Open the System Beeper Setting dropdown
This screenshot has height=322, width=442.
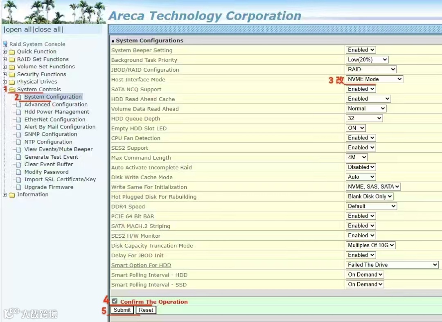pyautogui.click(x=361, y=50)
